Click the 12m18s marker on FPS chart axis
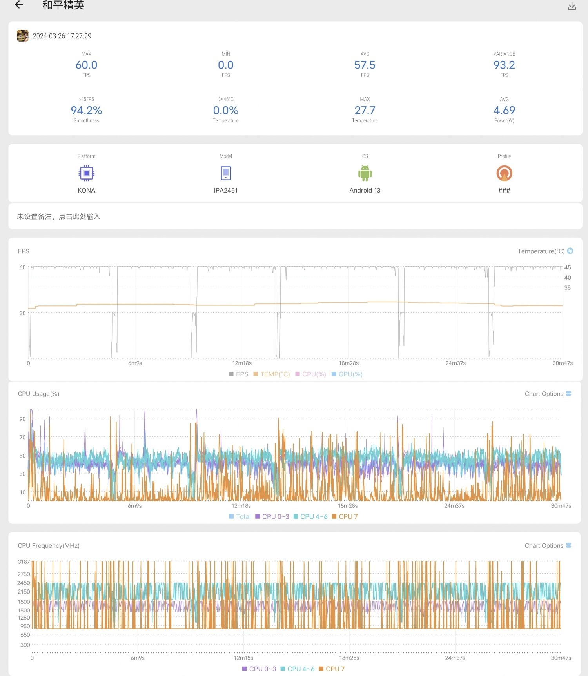Viewport: 588px width, 676px height. click(x=242, y=363)
